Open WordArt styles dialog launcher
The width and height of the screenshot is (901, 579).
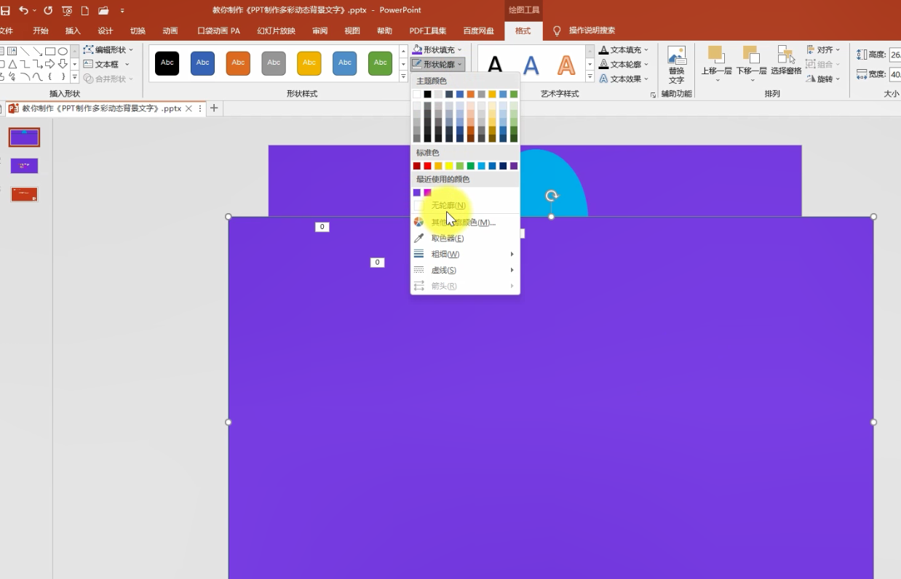point(652,95)
